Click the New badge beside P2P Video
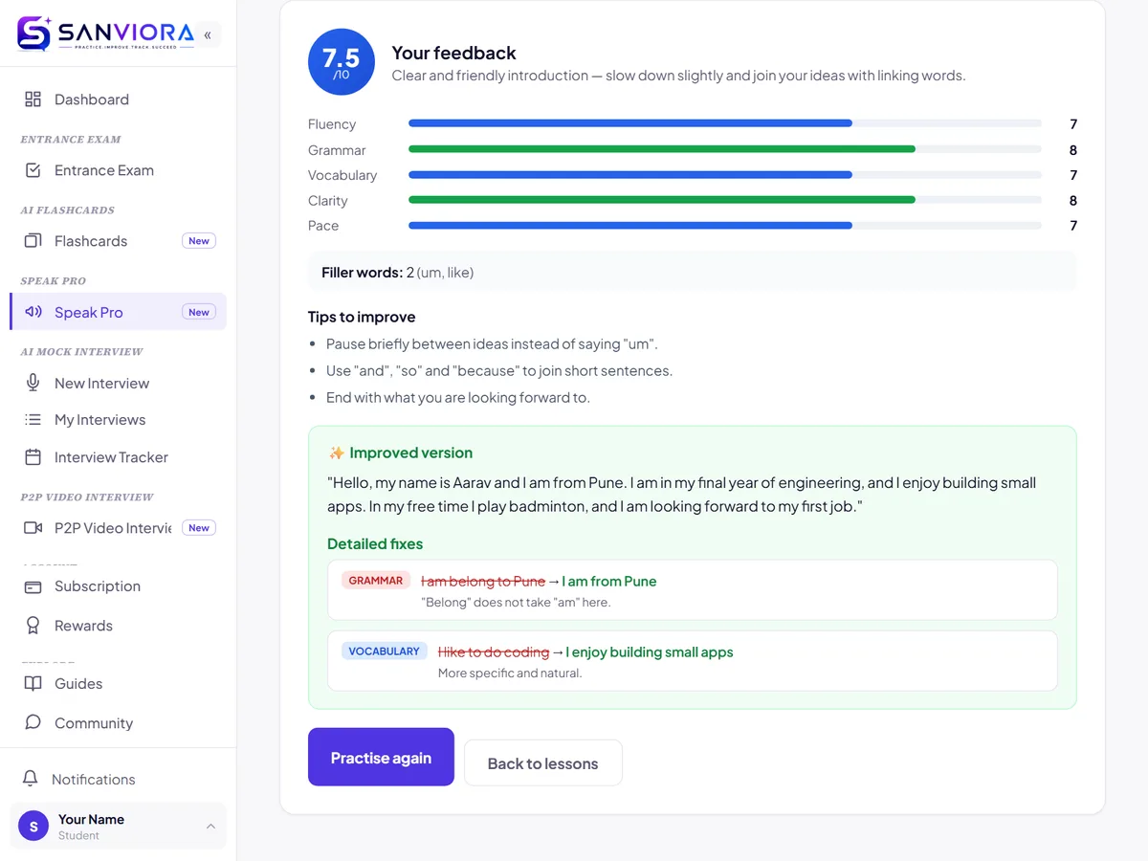Screen dimensions: 1148x861 [199, 528]
